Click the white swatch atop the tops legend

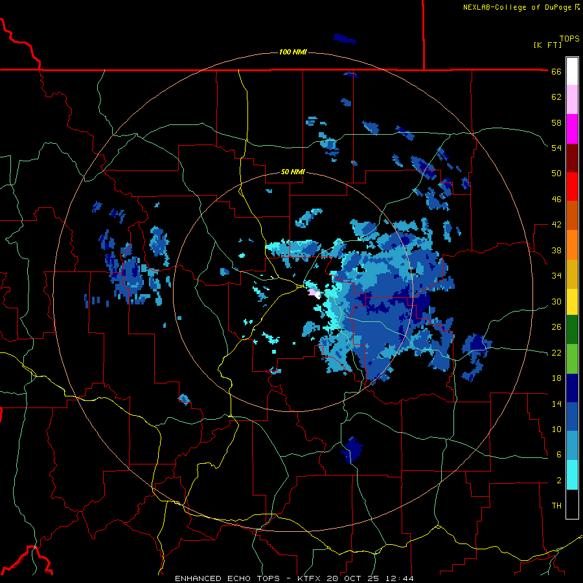pos(572,71)
